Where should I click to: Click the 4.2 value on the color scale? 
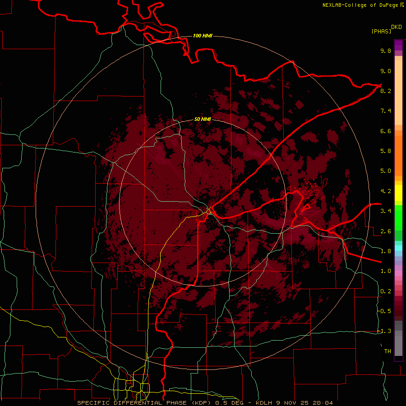386,191
